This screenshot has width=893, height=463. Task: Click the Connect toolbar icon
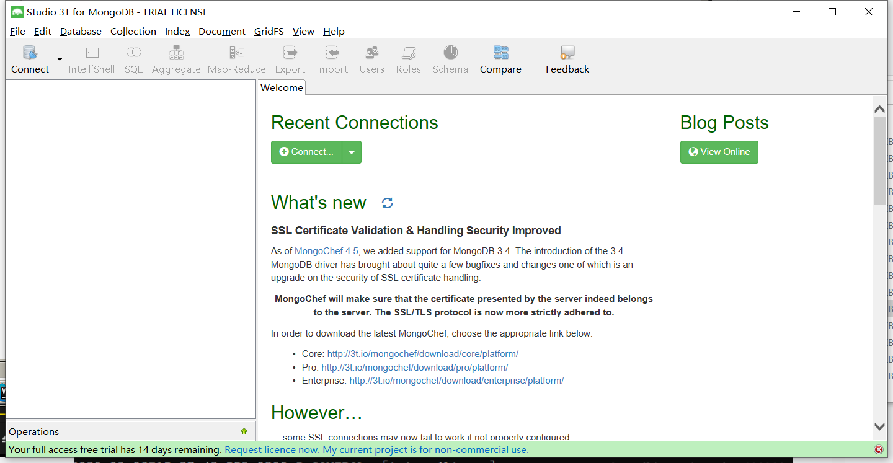tap(30, 60)
